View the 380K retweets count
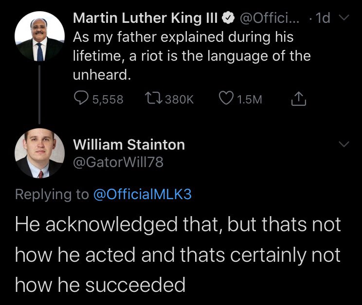 click(180, 99)
